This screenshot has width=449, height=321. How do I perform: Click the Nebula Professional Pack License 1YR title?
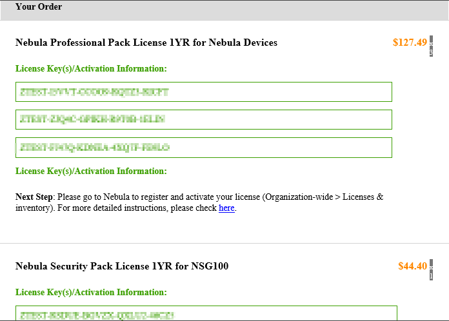[146, 43]
